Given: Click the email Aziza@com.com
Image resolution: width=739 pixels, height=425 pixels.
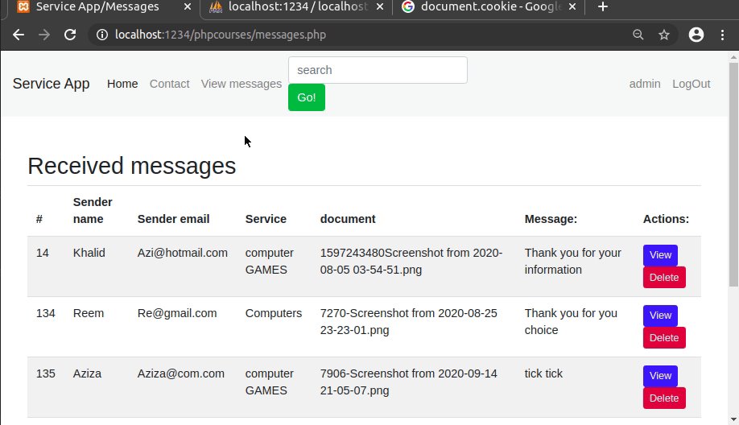Looking at the screenshot, I should click(x=181, y=373).
